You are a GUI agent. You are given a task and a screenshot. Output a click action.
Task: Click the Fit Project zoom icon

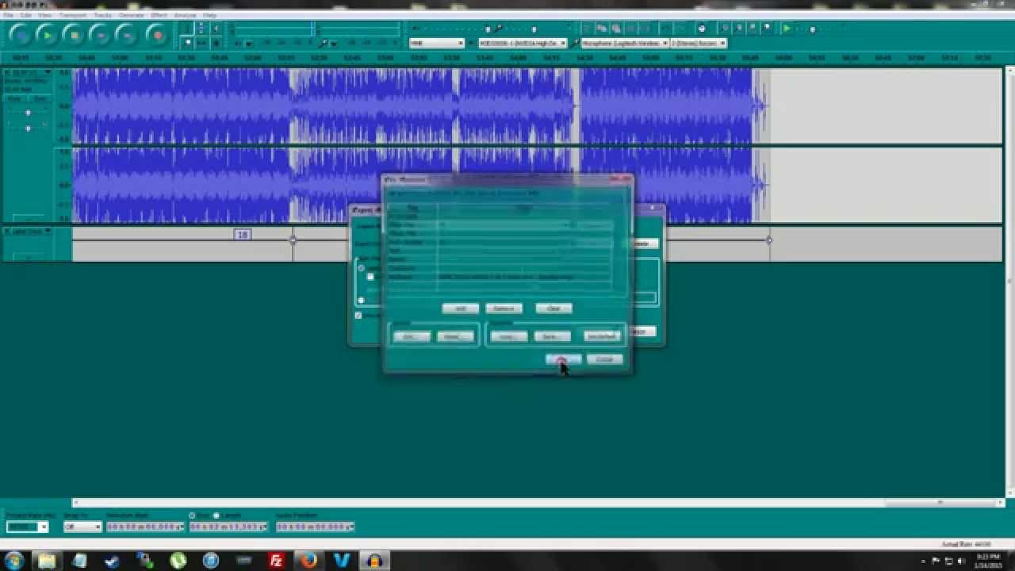point(767,29)
